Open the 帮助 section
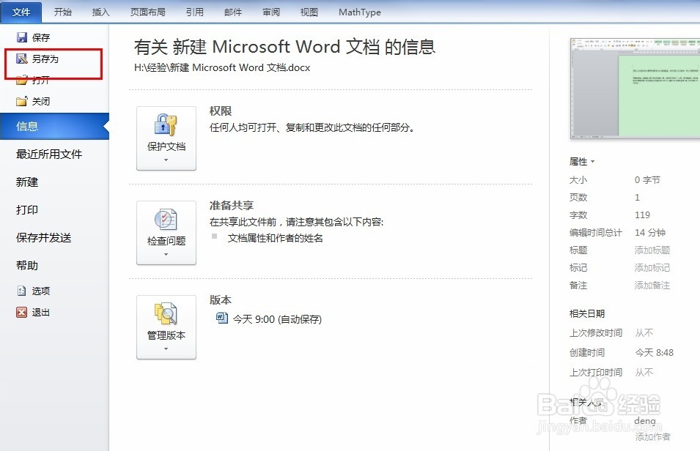 click(27, 266)
